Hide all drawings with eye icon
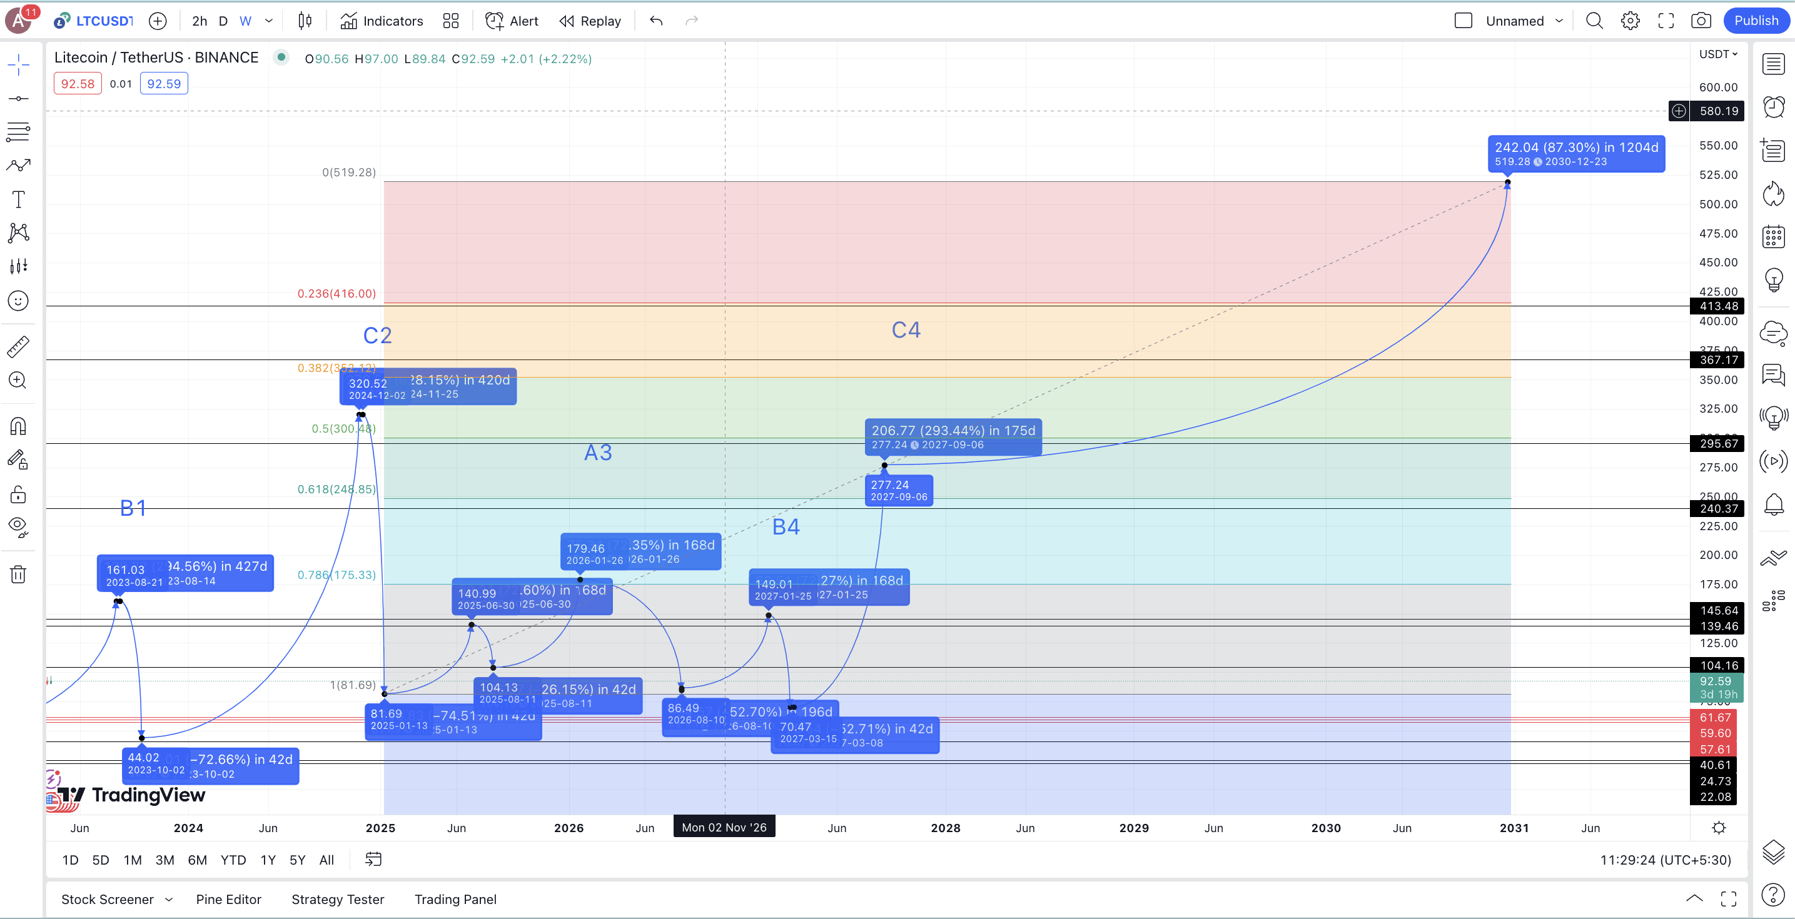 (x=18, y=526)
